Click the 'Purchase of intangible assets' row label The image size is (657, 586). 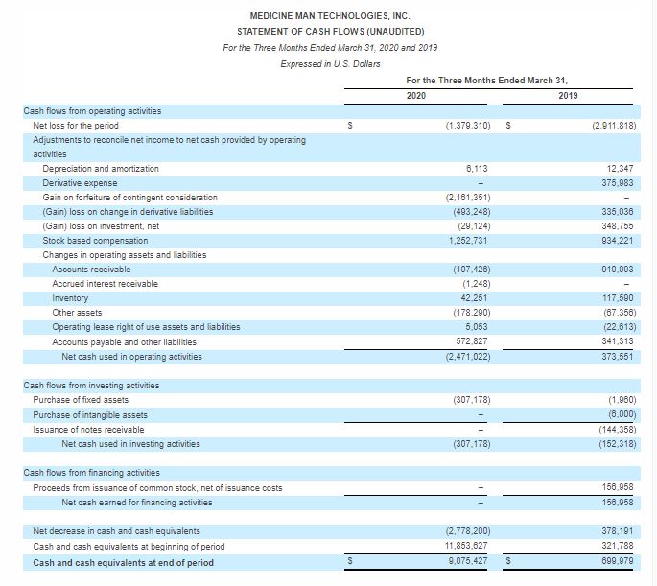(x=90, y=414)
